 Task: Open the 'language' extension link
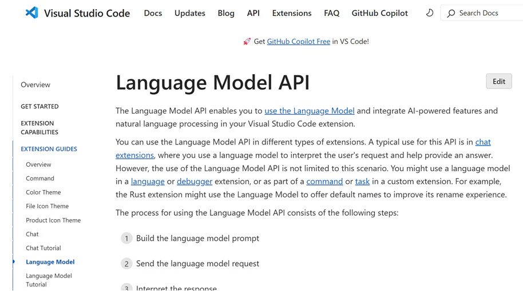click(x=148, y=181)
